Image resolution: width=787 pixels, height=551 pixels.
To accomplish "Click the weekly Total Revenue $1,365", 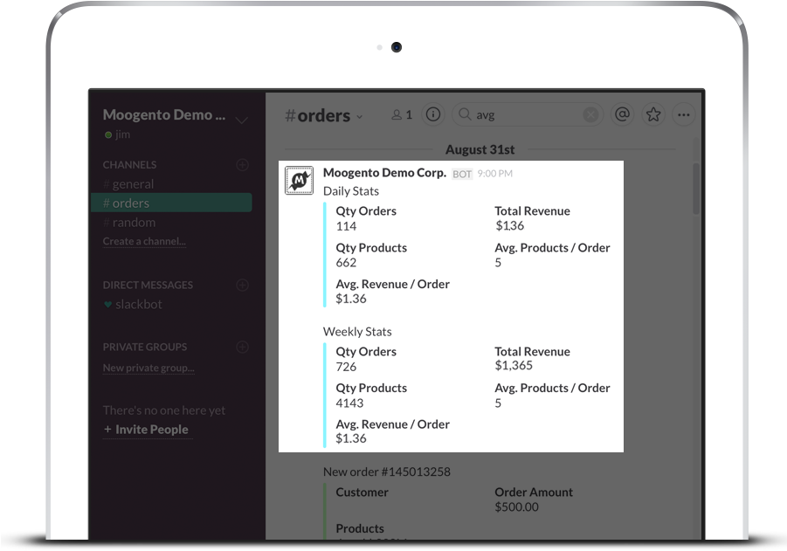I will click(x=514, y=365).
